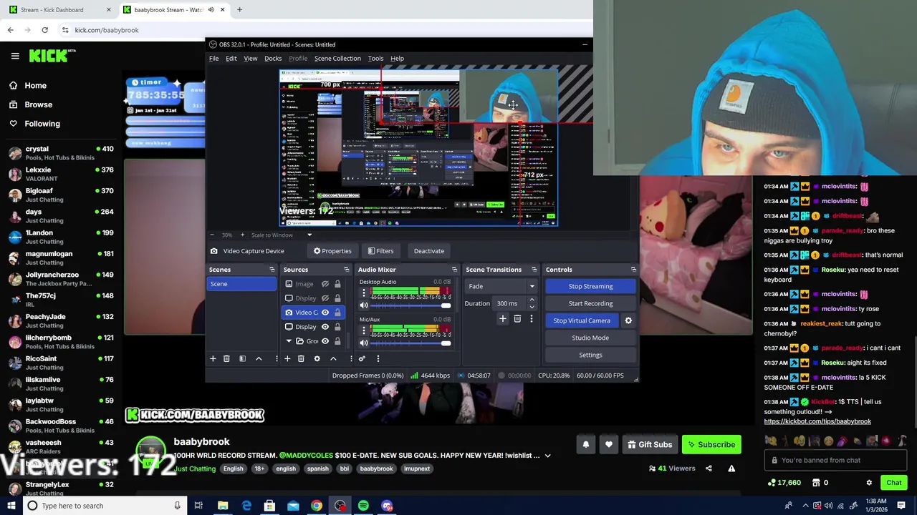Add a configurable transition with plus icon
This screenshot has height=515, width=917.
[x=503, y=319]
